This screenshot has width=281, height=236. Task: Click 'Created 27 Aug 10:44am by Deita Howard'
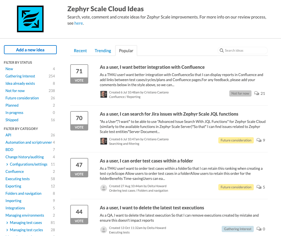click(138, 186)
